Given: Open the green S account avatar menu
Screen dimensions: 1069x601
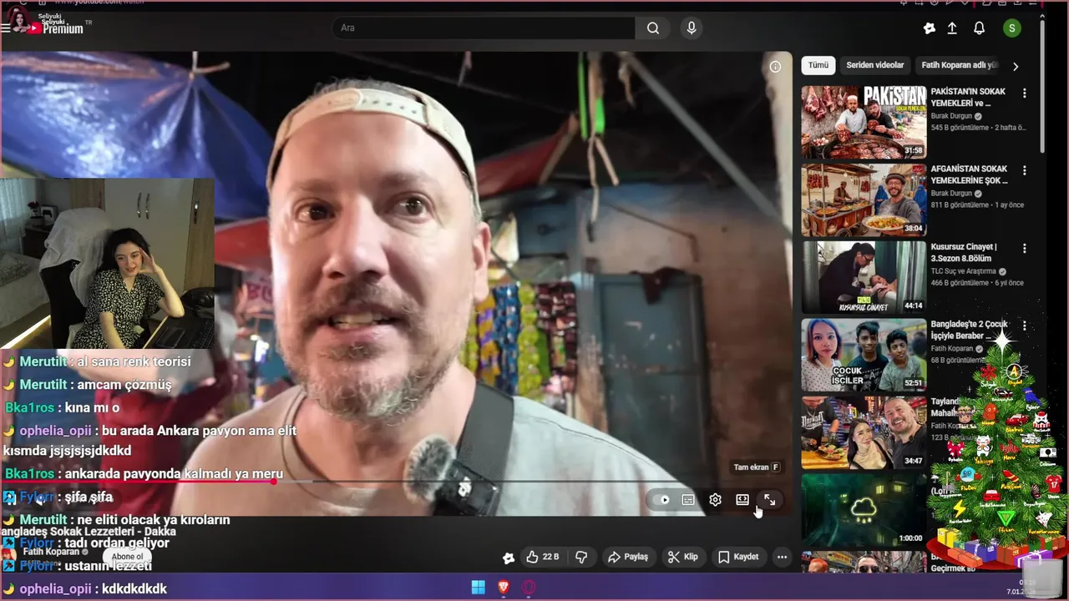Looking at the screenshot, I should coord(1012,28).
